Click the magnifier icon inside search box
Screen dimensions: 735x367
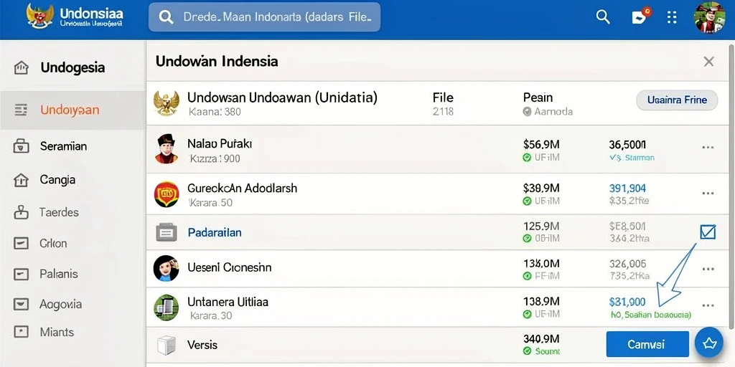166,17
